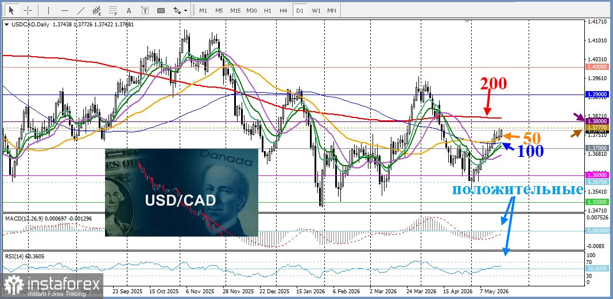
Task: Select the rectangle shape tool
Action: [161, 10]
